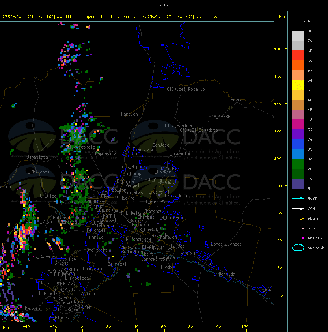Select the orange 60 dBZ color swatch
Screen dimensions: 328x332
click(298, 65)
